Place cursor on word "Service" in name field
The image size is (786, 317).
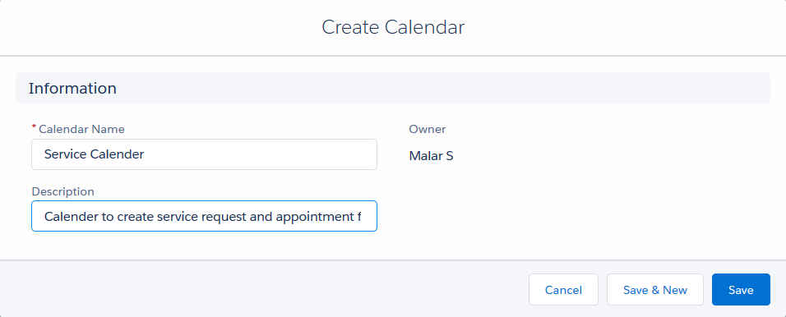click(x=65, y=154)
